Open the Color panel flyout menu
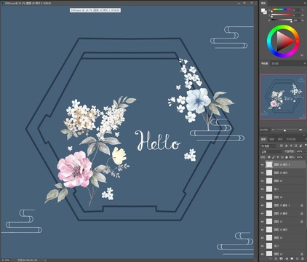307x262 pixels. tap(305, 3)
